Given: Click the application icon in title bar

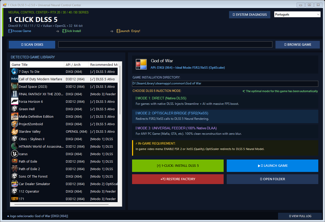Looking at the screenshot, I should (4, 5).
